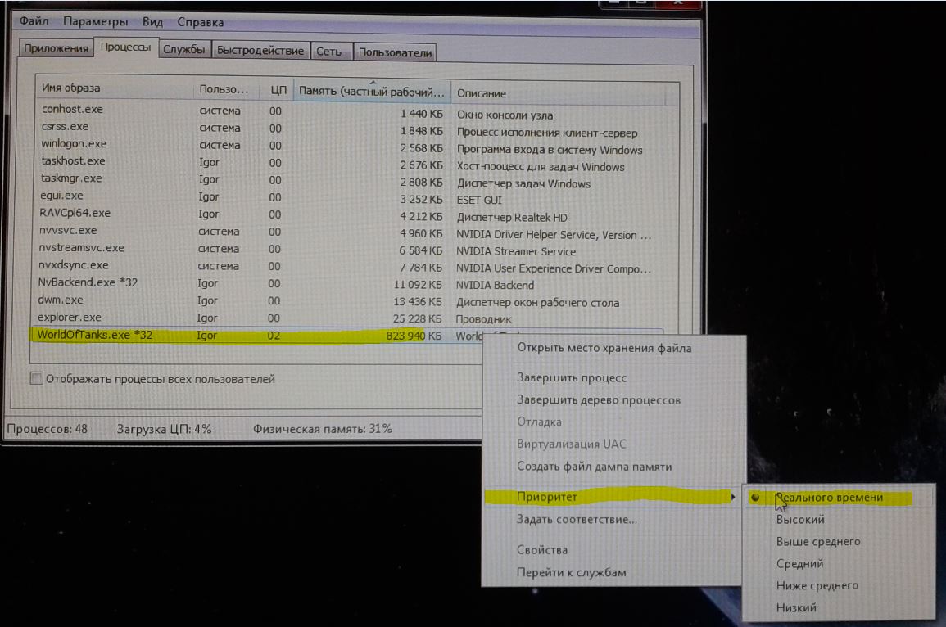Viewport: 946px width, 627px height.
Task: Click 'Завершить процесс' in context menu
Action: click(x=571, y=378)
